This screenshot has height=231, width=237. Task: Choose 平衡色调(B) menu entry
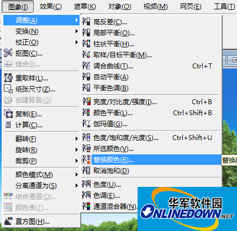click(151, 88)
